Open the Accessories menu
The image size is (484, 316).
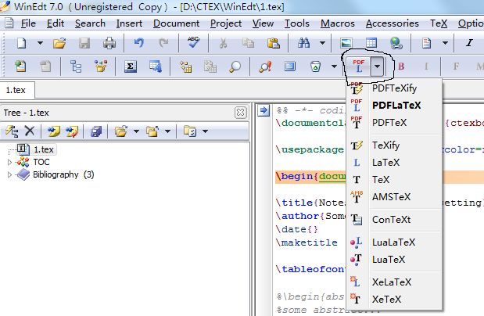[x=392, y=23]
